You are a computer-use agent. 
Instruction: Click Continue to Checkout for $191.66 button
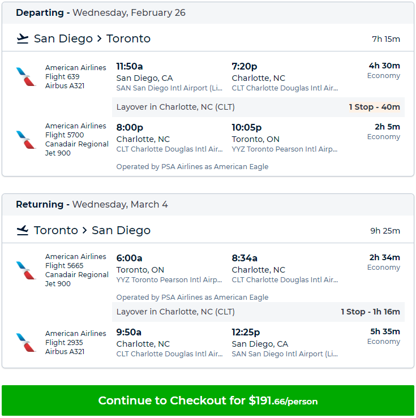tap(208, 401)
